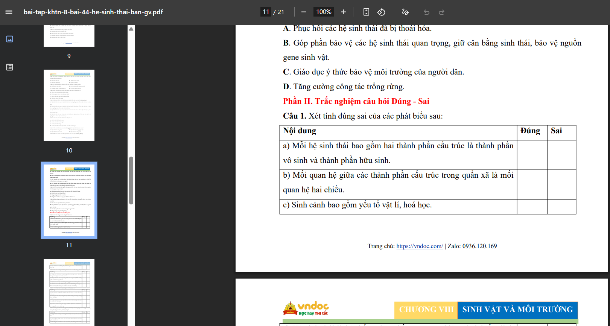The width and height of the screenshot is (610, 326).
Task: Click the 'Câu 1.' question text
Action: tap(363, 116)
